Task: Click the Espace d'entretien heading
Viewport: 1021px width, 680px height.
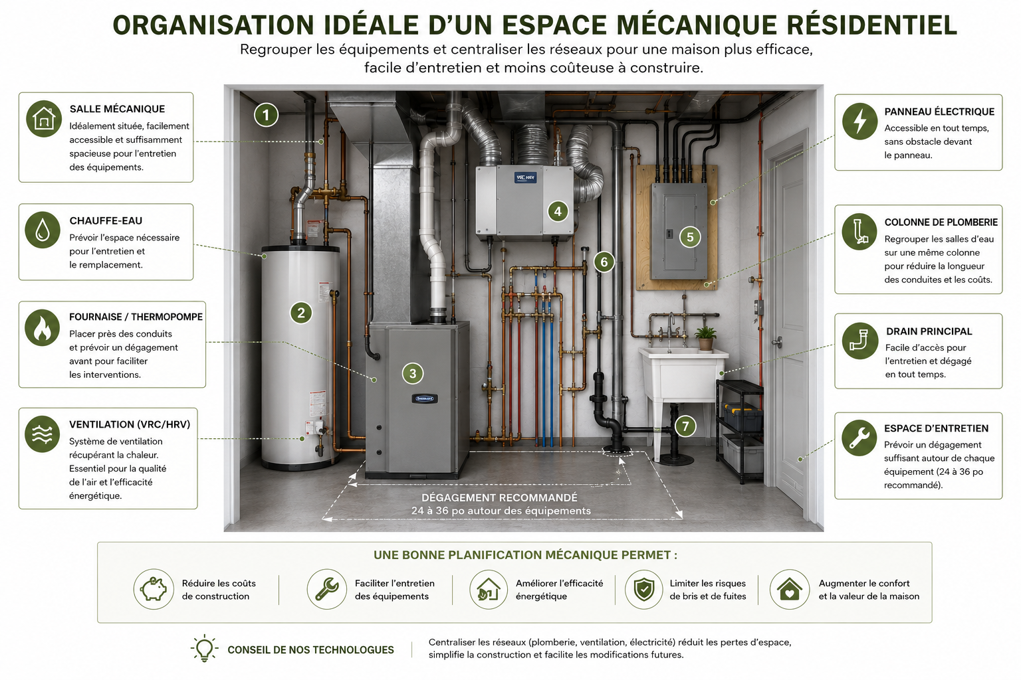Action: click(x=936, y=429)
